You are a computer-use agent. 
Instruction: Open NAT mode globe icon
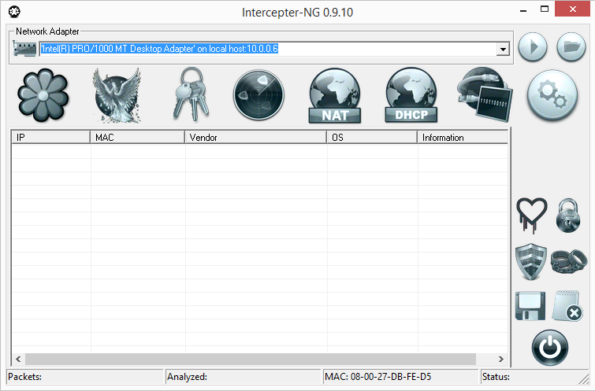[x=335, y=96]
